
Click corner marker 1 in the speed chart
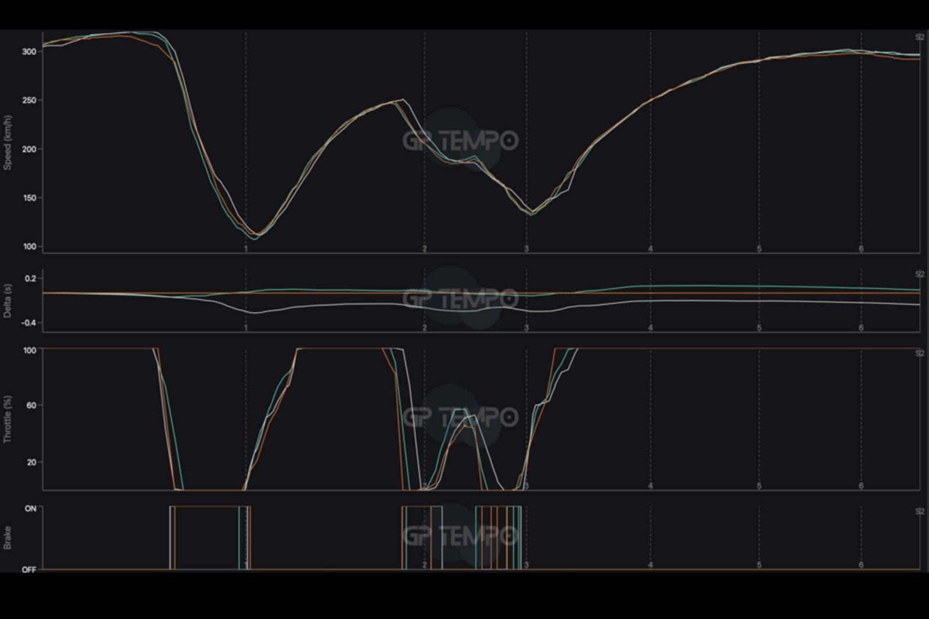coord(246,249)
